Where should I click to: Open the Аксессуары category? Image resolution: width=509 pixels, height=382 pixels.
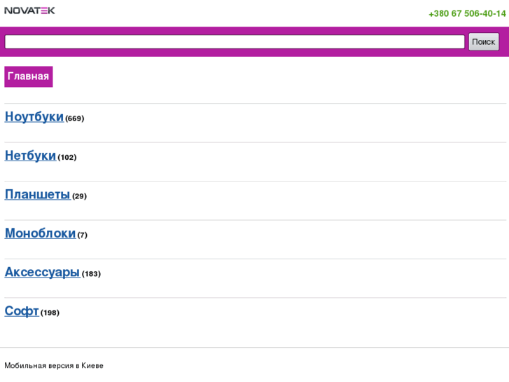pos(42,273)
